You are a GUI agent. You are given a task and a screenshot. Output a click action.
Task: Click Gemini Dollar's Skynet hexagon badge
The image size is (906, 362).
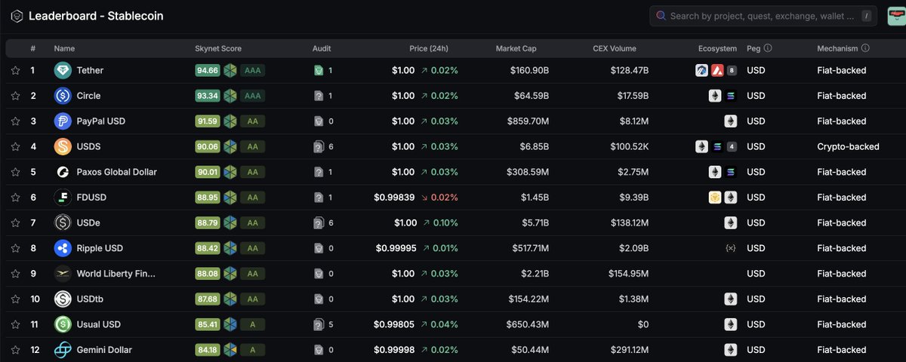coord(230,350)
